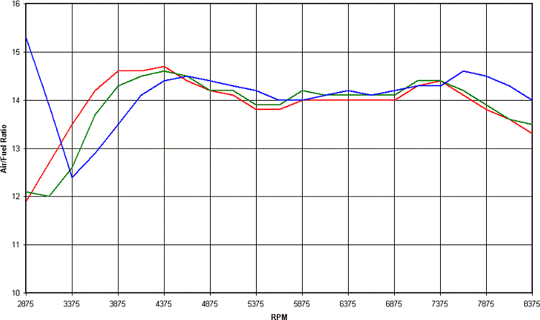Select the 7375 RPM axis label
Viewport: 540px width, 320px height.
pos(440,303)
